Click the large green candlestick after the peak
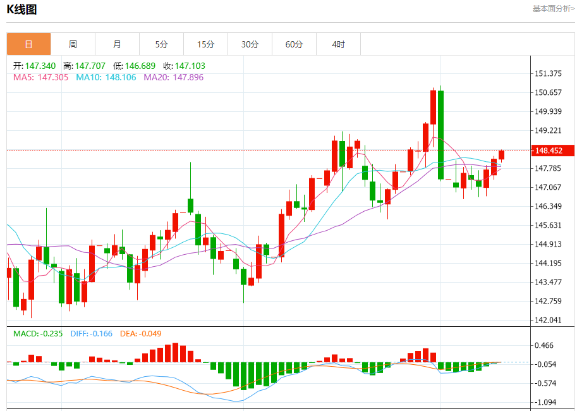577x411 pixels. tap(441, 135)
